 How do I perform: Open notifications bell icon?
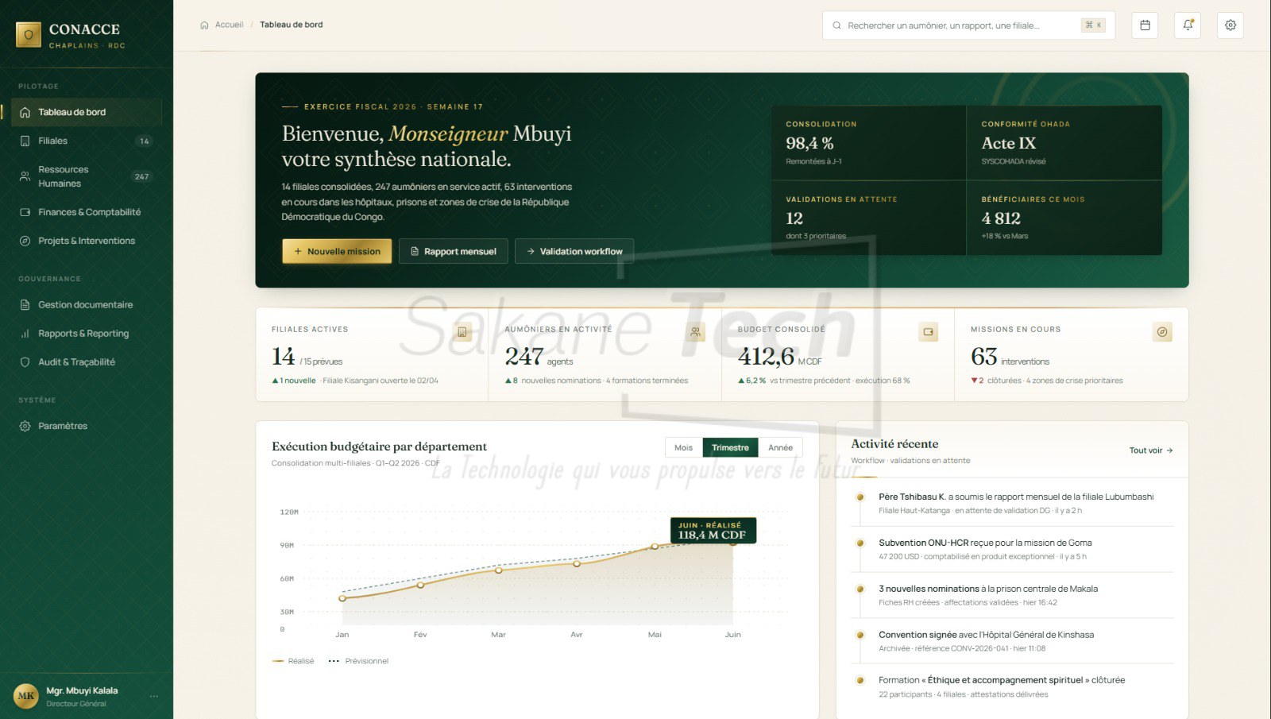click(x=1188, y=25)
